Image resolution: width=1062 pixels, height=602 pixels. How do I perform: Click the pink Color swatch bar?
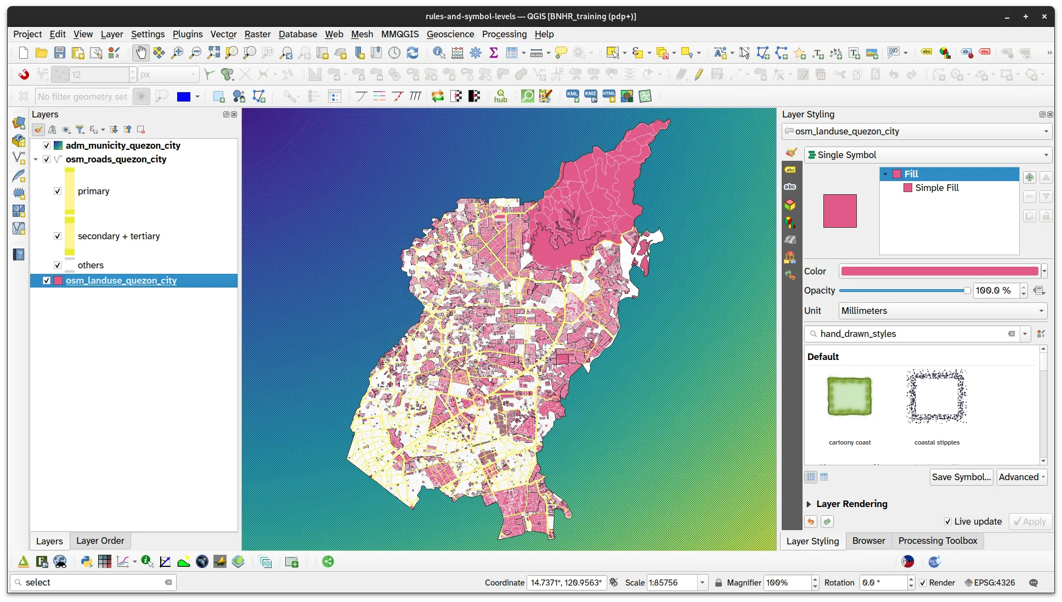tap(939, 271)
